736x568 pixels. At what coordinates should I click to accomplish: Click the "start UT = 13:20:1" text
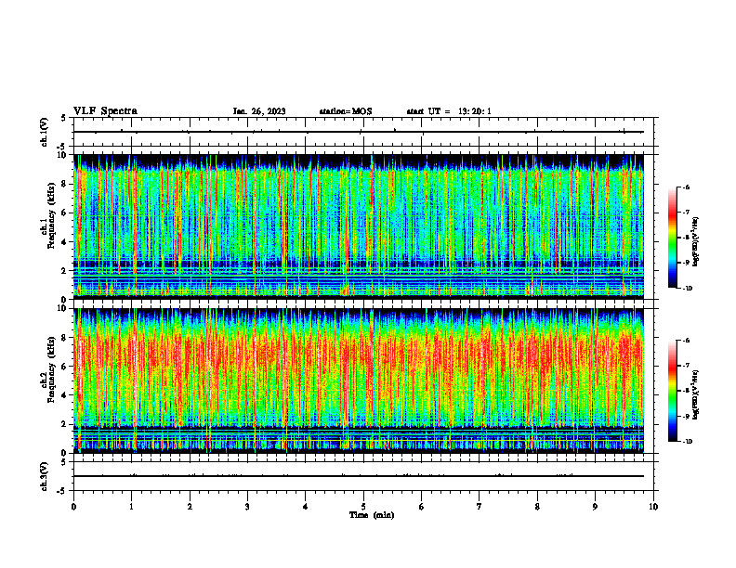(x=449, y=111)
